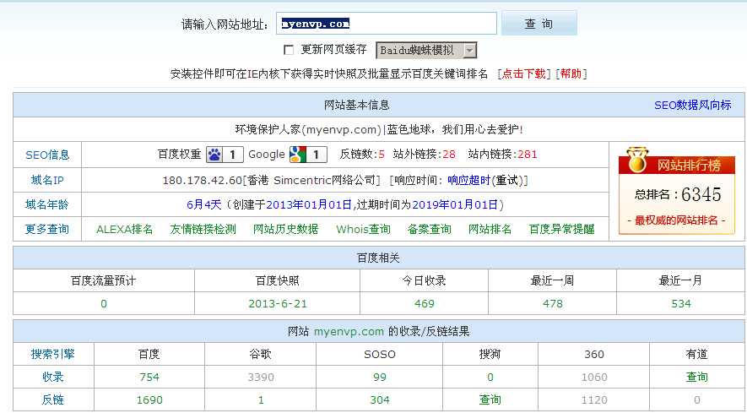Open the 点击下载 link
747x413 pixels.
point(524,74)
